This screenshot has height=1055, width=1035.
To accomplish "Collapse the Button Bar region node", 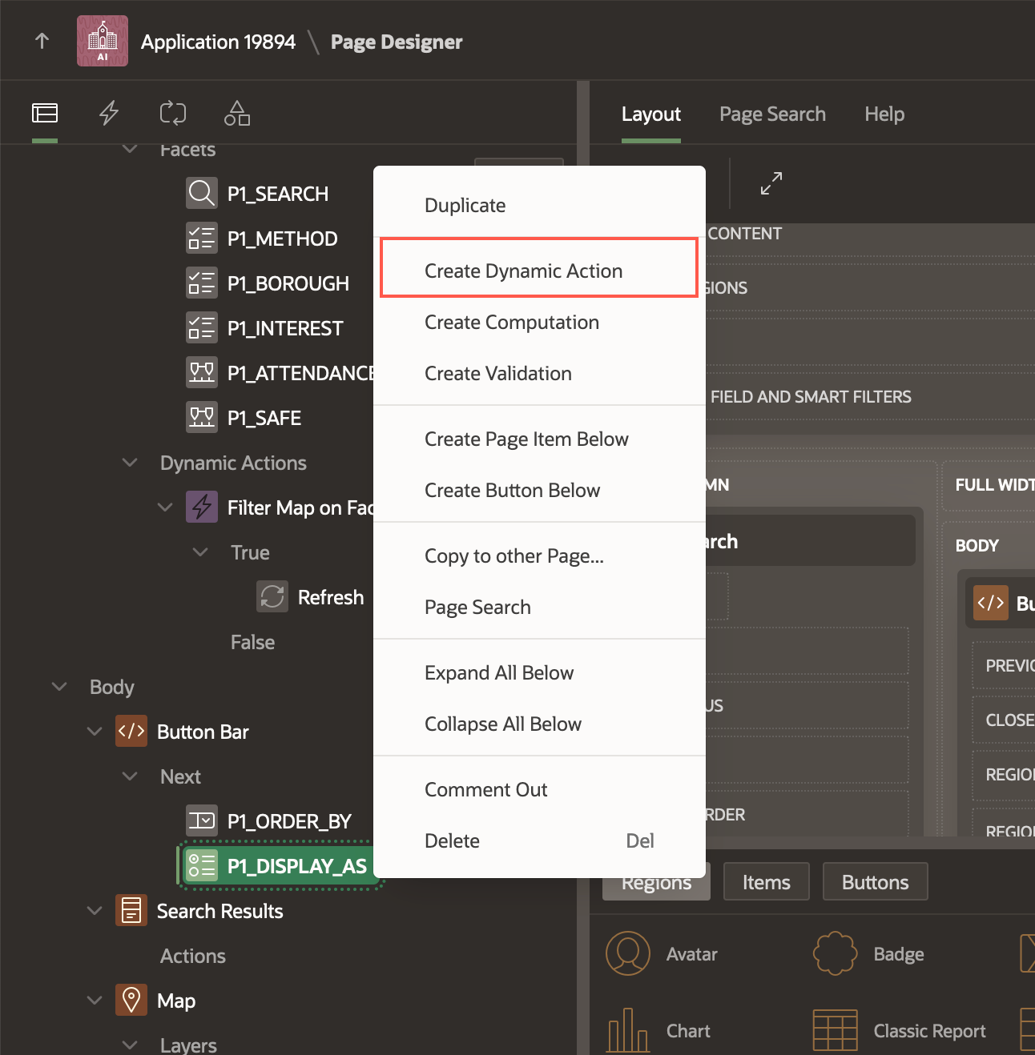I will (x=95, y=732).
